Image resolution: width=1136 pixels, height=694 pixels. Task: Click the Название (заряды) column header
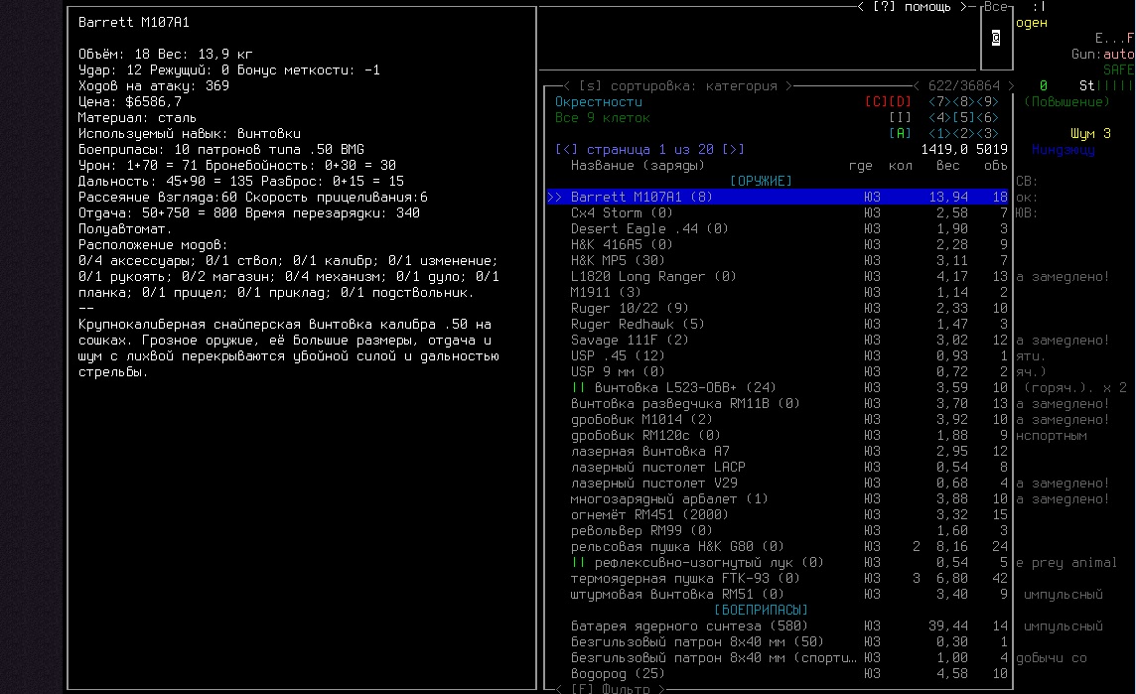pyautogui.click(x=638, y=165)
